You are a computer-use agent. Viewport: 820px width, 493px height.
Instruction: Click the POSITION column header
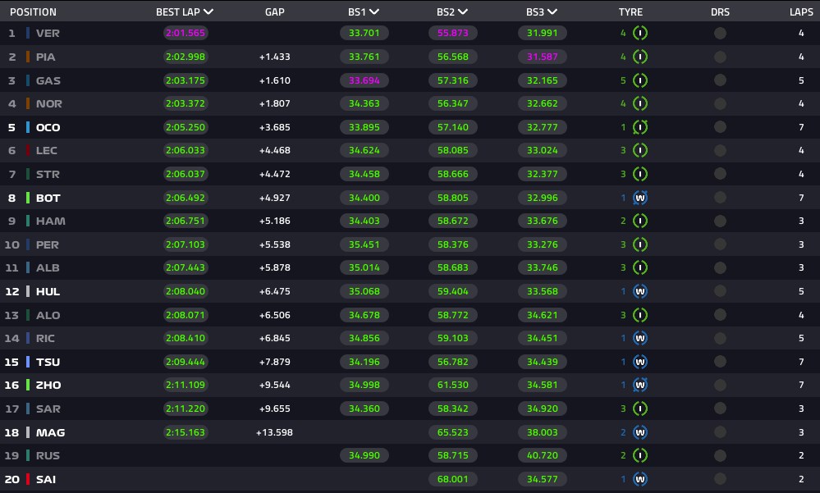pos(33,12)
